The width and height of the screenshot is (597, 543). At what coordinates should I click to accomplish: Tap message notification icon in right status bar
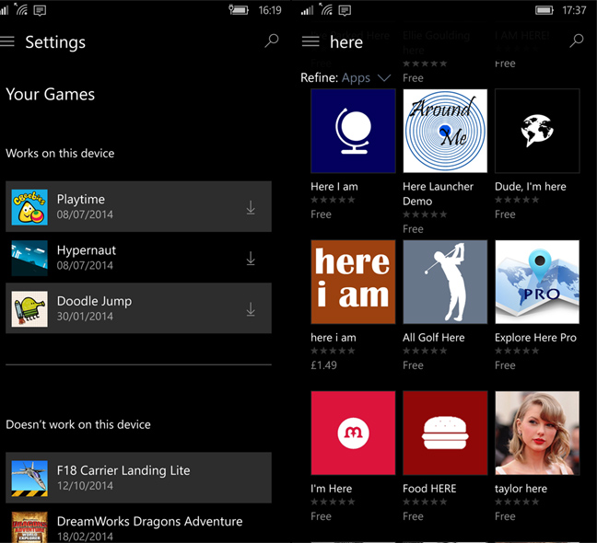[x=345, y=10]
